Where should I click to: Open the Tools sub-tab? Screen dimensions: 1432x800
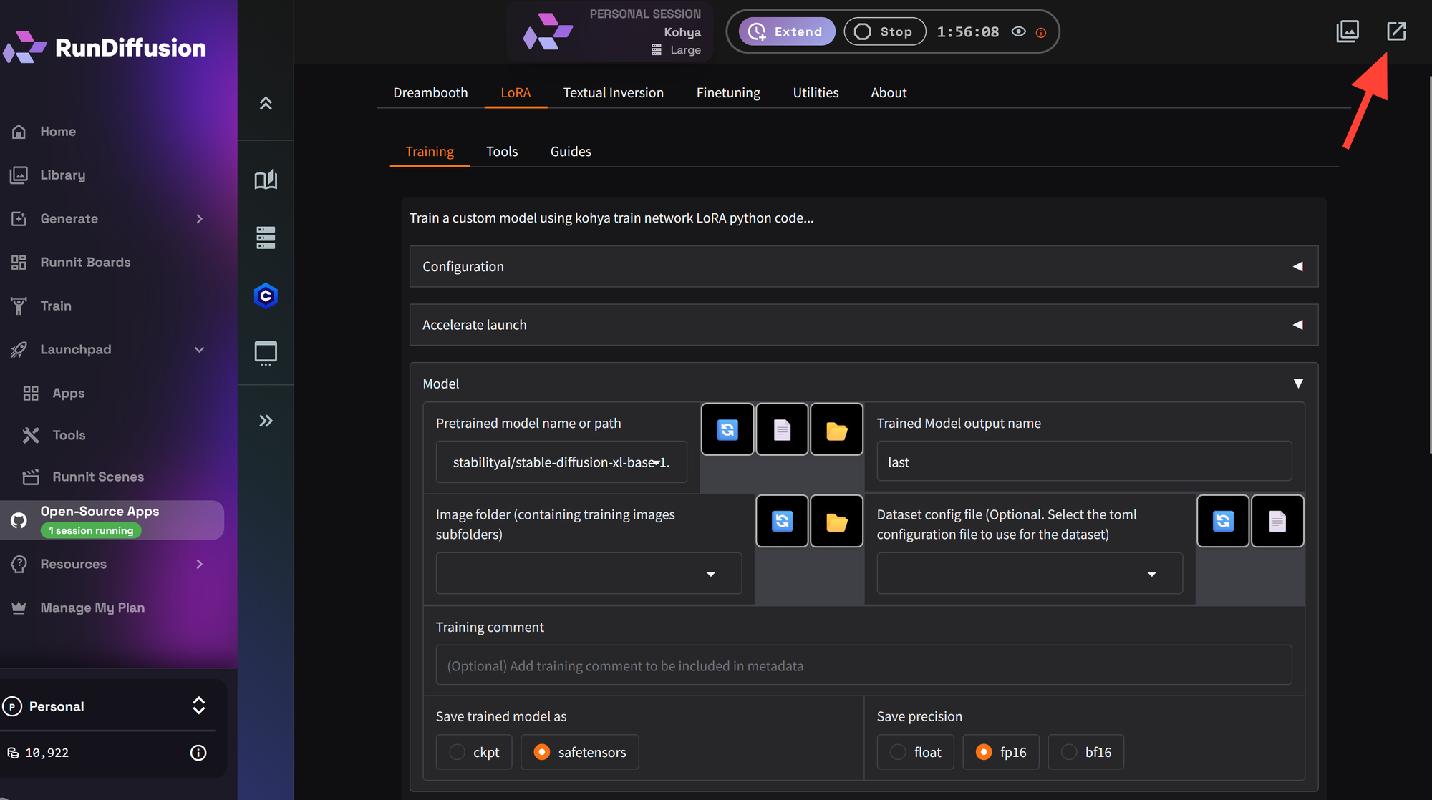coord(501,151)
